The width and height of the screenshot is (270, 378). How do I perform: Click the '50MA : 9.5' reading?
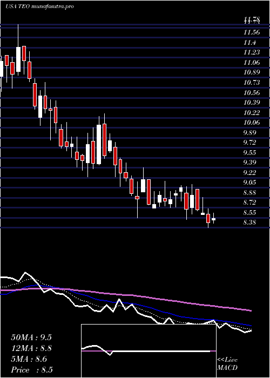click(31, 337)
